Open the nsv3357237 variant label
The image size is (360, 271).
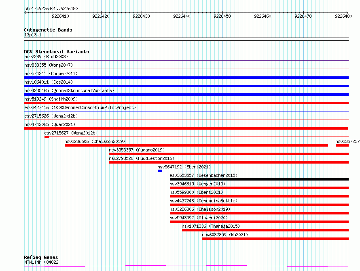click(347, 141)
